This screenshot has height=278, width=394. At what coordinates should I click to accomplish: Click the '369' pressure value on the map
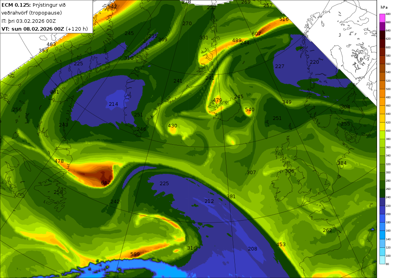pos(163,40)
